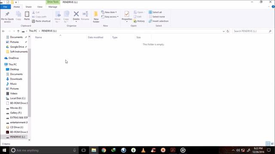Switch to the Share ribbon tab
Viewport: 275px width, 154px height.
coord(28,7)
